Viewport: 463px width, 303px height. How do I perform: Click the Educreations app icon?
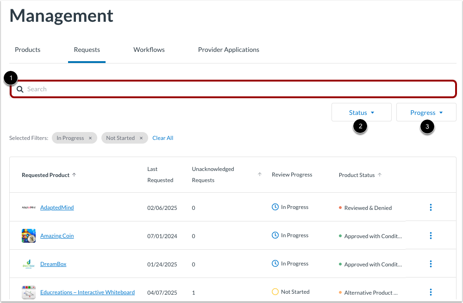(x=29, y=292)
